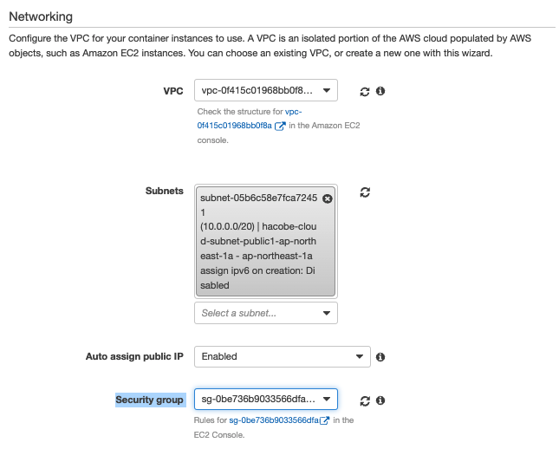This screenshot has height=449, width=559.
Task: Show info for the VPC field
Action: tap(380, 91)
